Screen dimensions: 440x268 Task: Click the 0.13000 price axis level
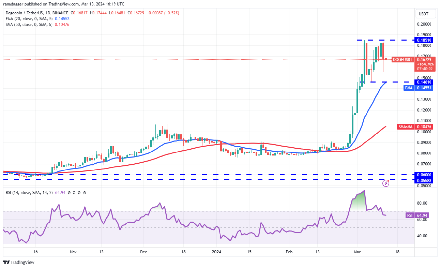424,99
